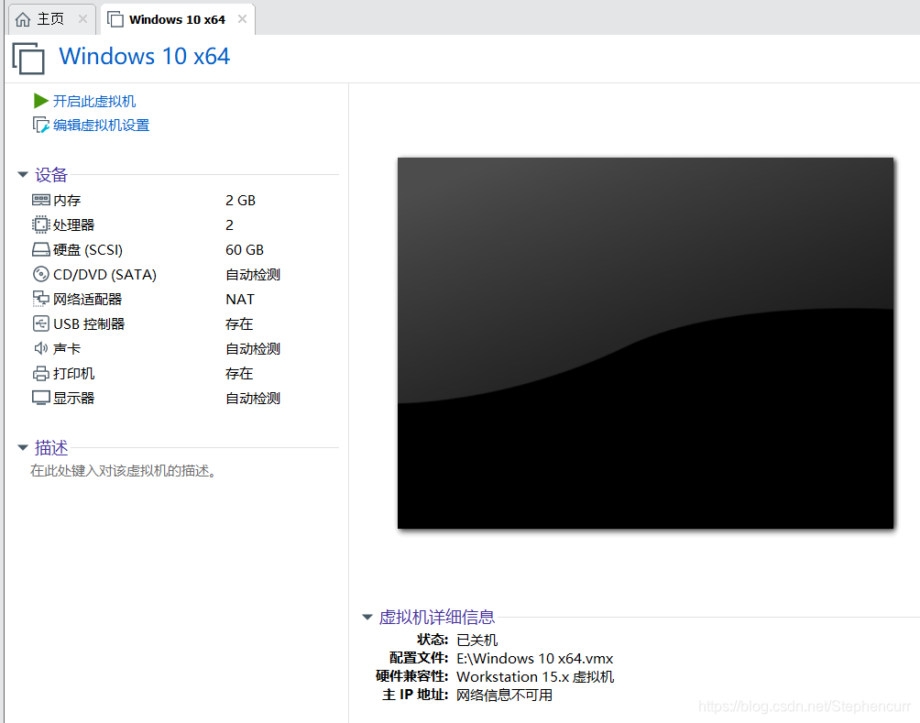Click the 配置文件 label
The width and height of the screenshot is (920, 723).
point(419,658)
